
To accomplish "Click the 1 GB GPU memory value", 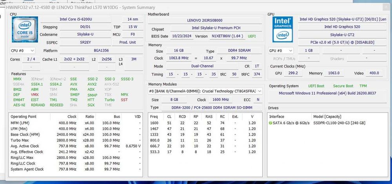I will pos(309,50).
